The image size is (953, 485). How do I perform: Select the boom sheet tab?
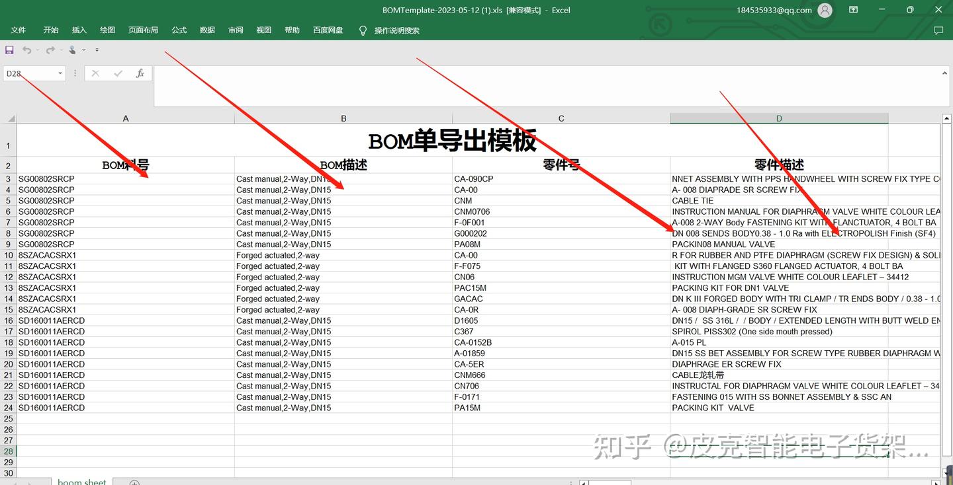tap(81, 482)
